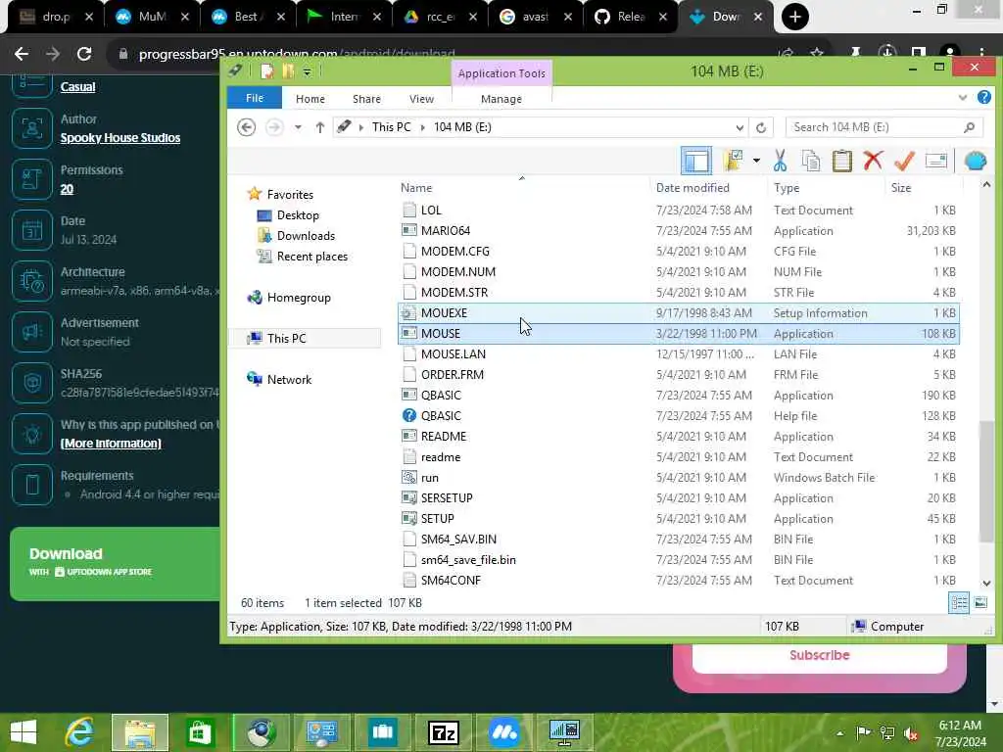Image resolution: width=1003 pixels, height=752 pixels.
Task: Click the green Download button on Uptodown
Action: [116, 563]
